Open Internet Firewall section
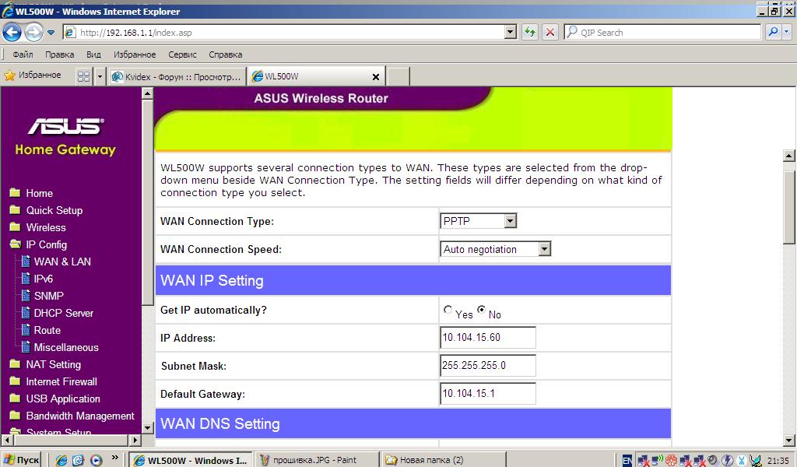Screen dimensions: 797x467 (x=61, y=381)
